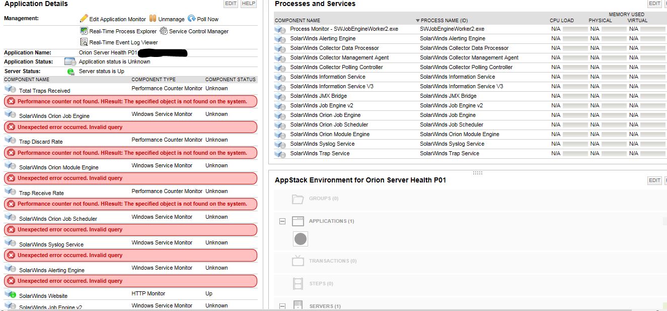Open SolarWinds Orion Job Engine component in Application Details
667x311 pixels.
54,116
